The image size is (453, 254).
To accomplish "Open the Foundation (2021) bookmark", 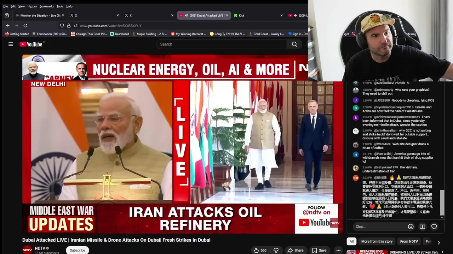I will [x=49, y=34].
